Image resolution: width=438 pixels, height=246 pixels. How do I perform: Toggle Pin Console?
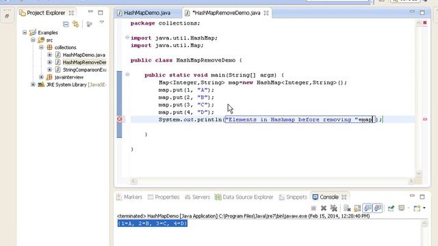pyautogui.click(x=391, y=208)
